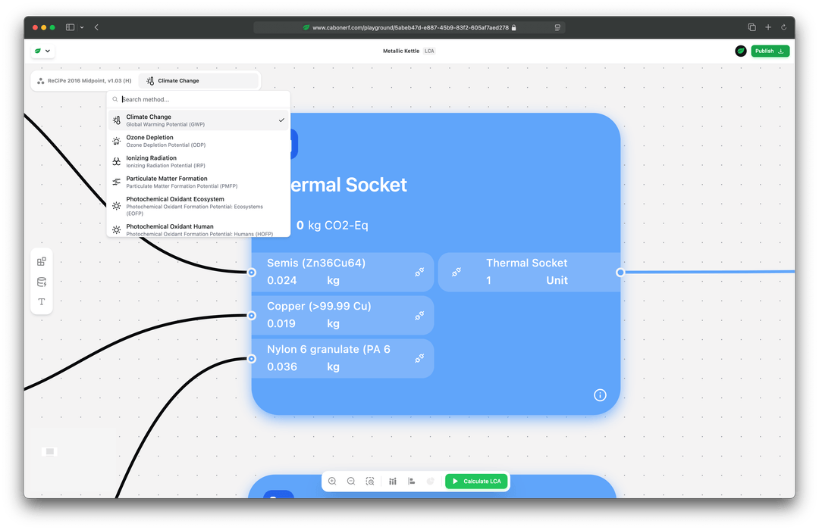Viewport: 819px width, 530px height.
Task: Select Photochemical Oxidant Human category
Action: point(199,229)
